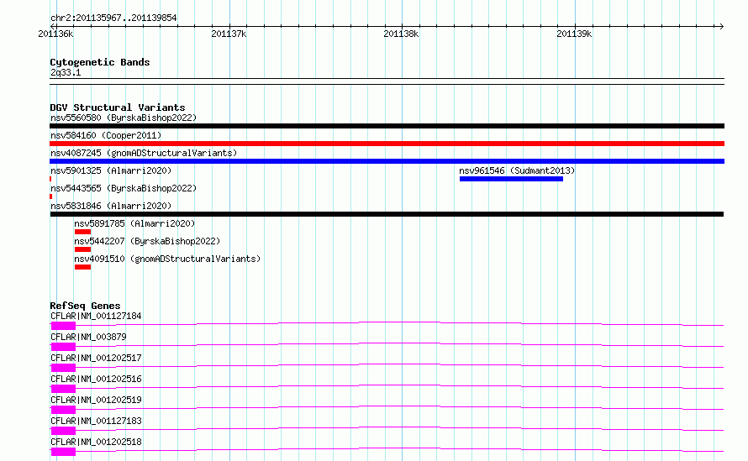The width and height of the screenshot is (748, 461).
Task: Open nsv5891785 (Almarri2020) variant label
Action: pos(134,223)
